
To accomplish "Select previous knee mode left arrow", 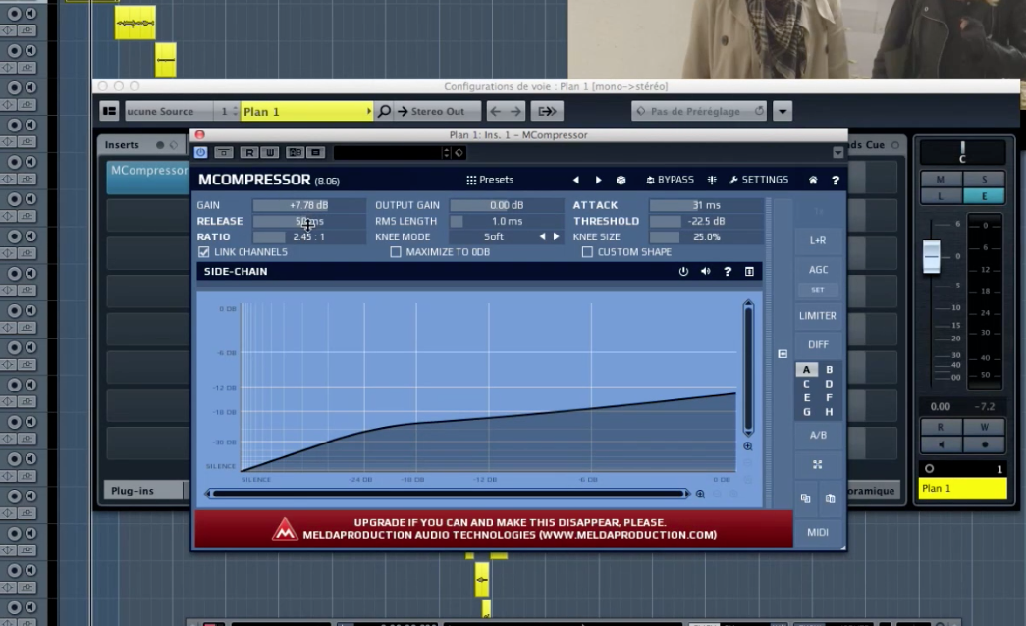I will 542,236.
